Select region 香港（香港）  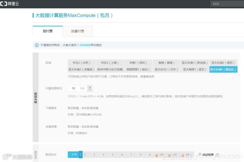coord(166,63)
